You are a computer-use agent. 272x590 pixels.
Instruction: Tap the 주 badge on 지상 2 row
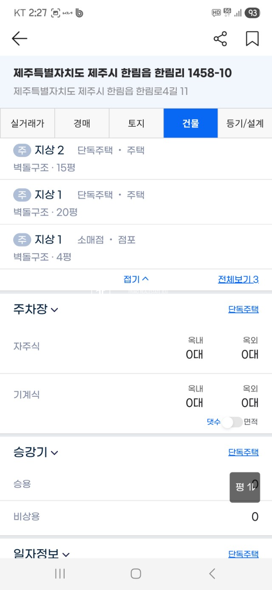(x=22, y=150)
